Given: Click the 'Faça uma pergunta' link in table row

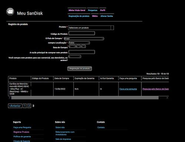Looking at the screenshot, I should point(128,89).
